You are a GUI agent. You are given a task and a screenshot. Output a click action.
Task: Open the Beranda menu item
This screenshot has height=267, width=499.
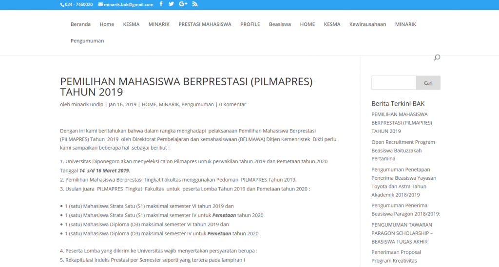tap(80, 24)
